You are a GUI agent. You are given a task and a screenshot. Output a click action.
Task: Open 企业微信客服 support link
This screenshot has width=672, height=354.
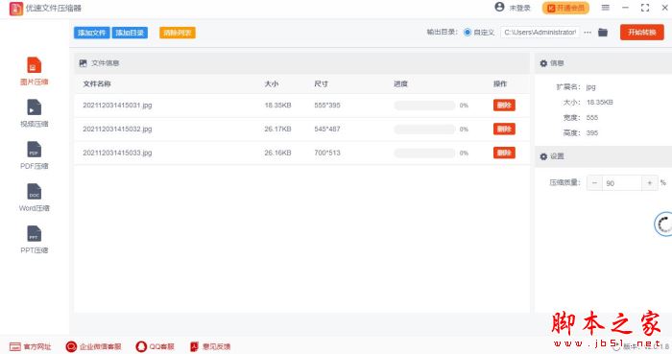[93, 346]
